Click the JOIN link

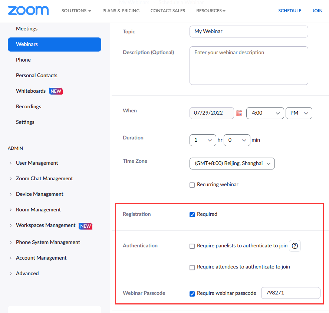pyautogui.click(x=318, y=10)
